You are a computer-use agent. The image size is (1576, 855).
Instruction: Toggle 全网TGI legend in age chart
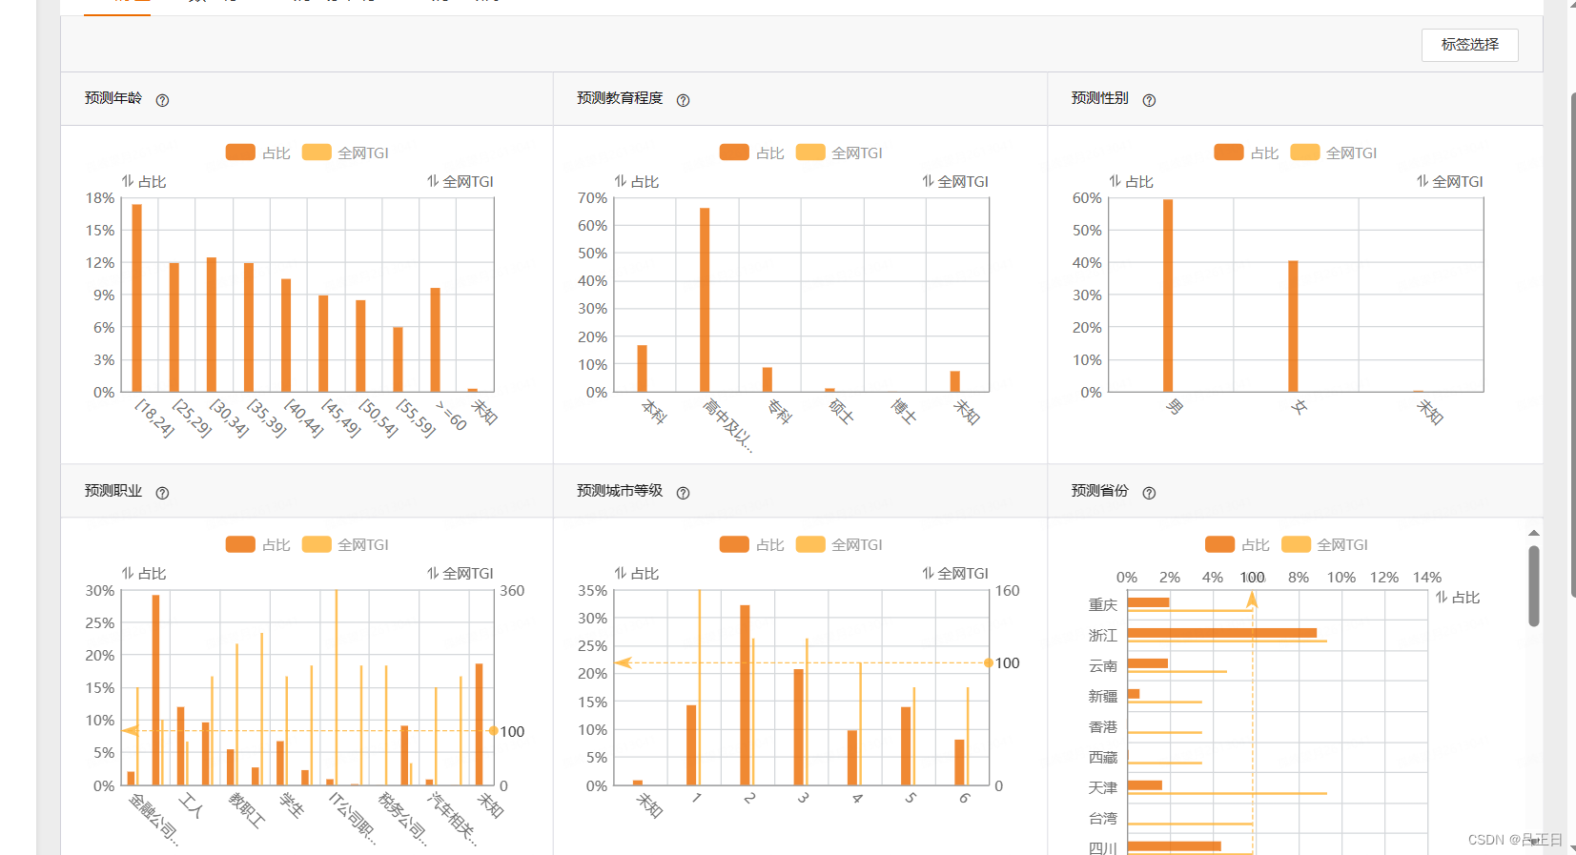[345, 153]
